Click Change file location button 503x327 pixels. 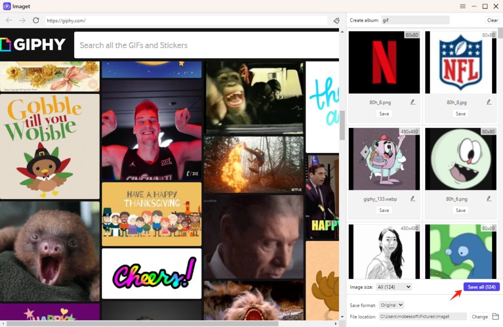pos(479,317)
